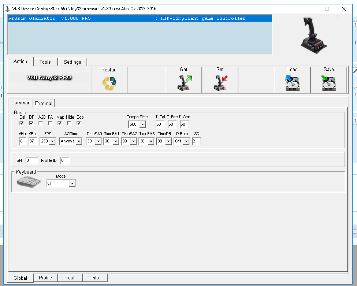The image size is (357, 286).
Task: Open the D.Rate dropdown
Action: (x=186, y=141)
